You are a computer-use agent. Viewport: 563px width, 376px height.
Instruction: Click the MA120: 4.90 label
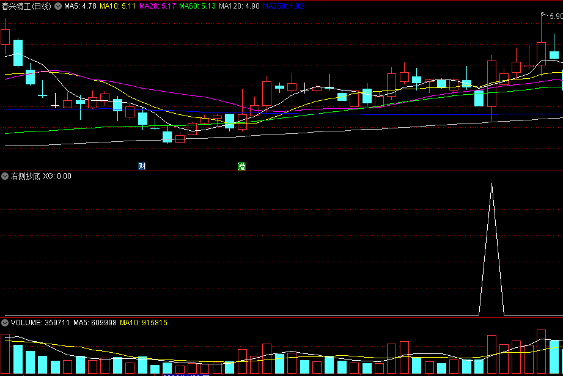(239, 6)
